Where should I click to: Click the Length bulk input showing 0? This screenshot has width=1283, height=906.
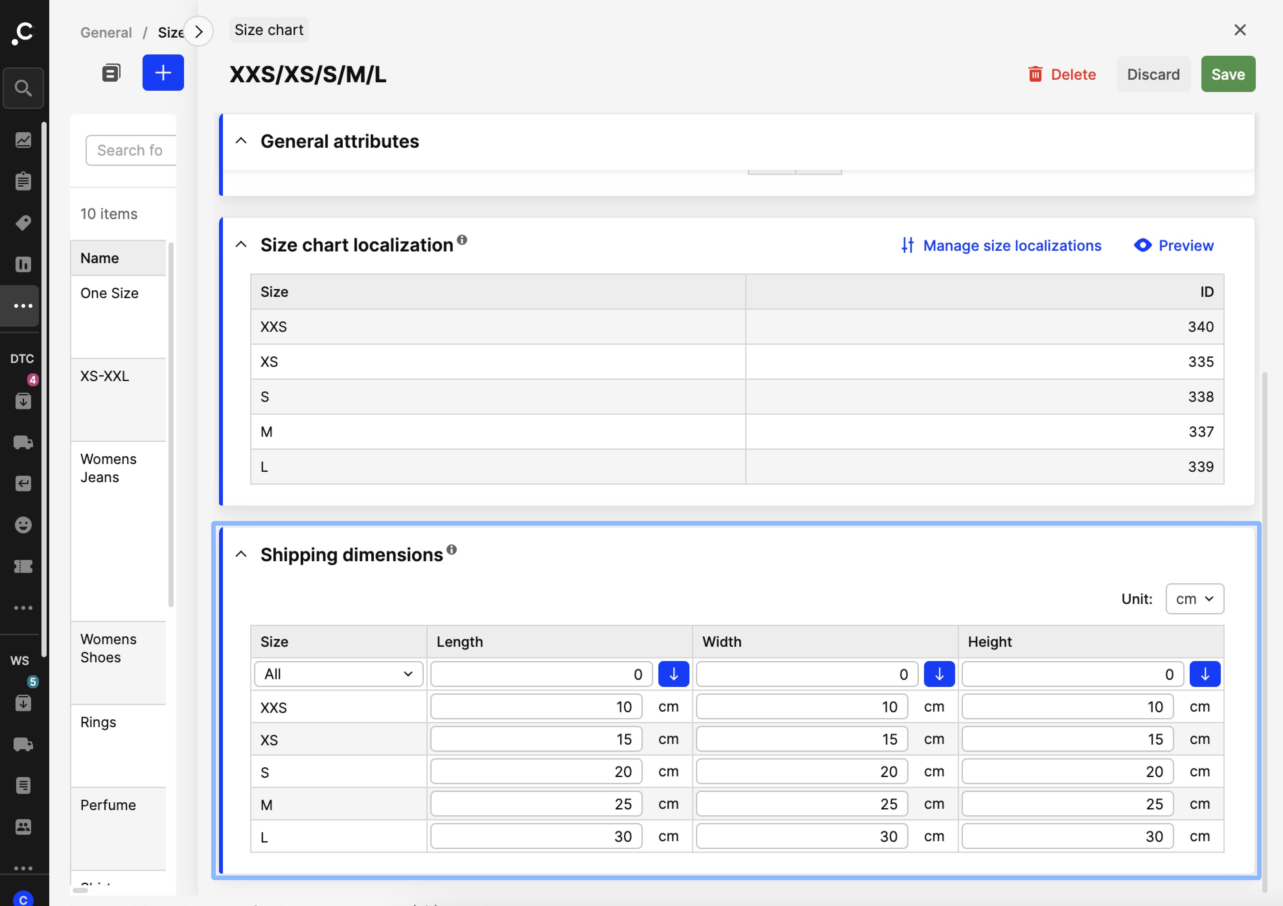pos(541,674)
